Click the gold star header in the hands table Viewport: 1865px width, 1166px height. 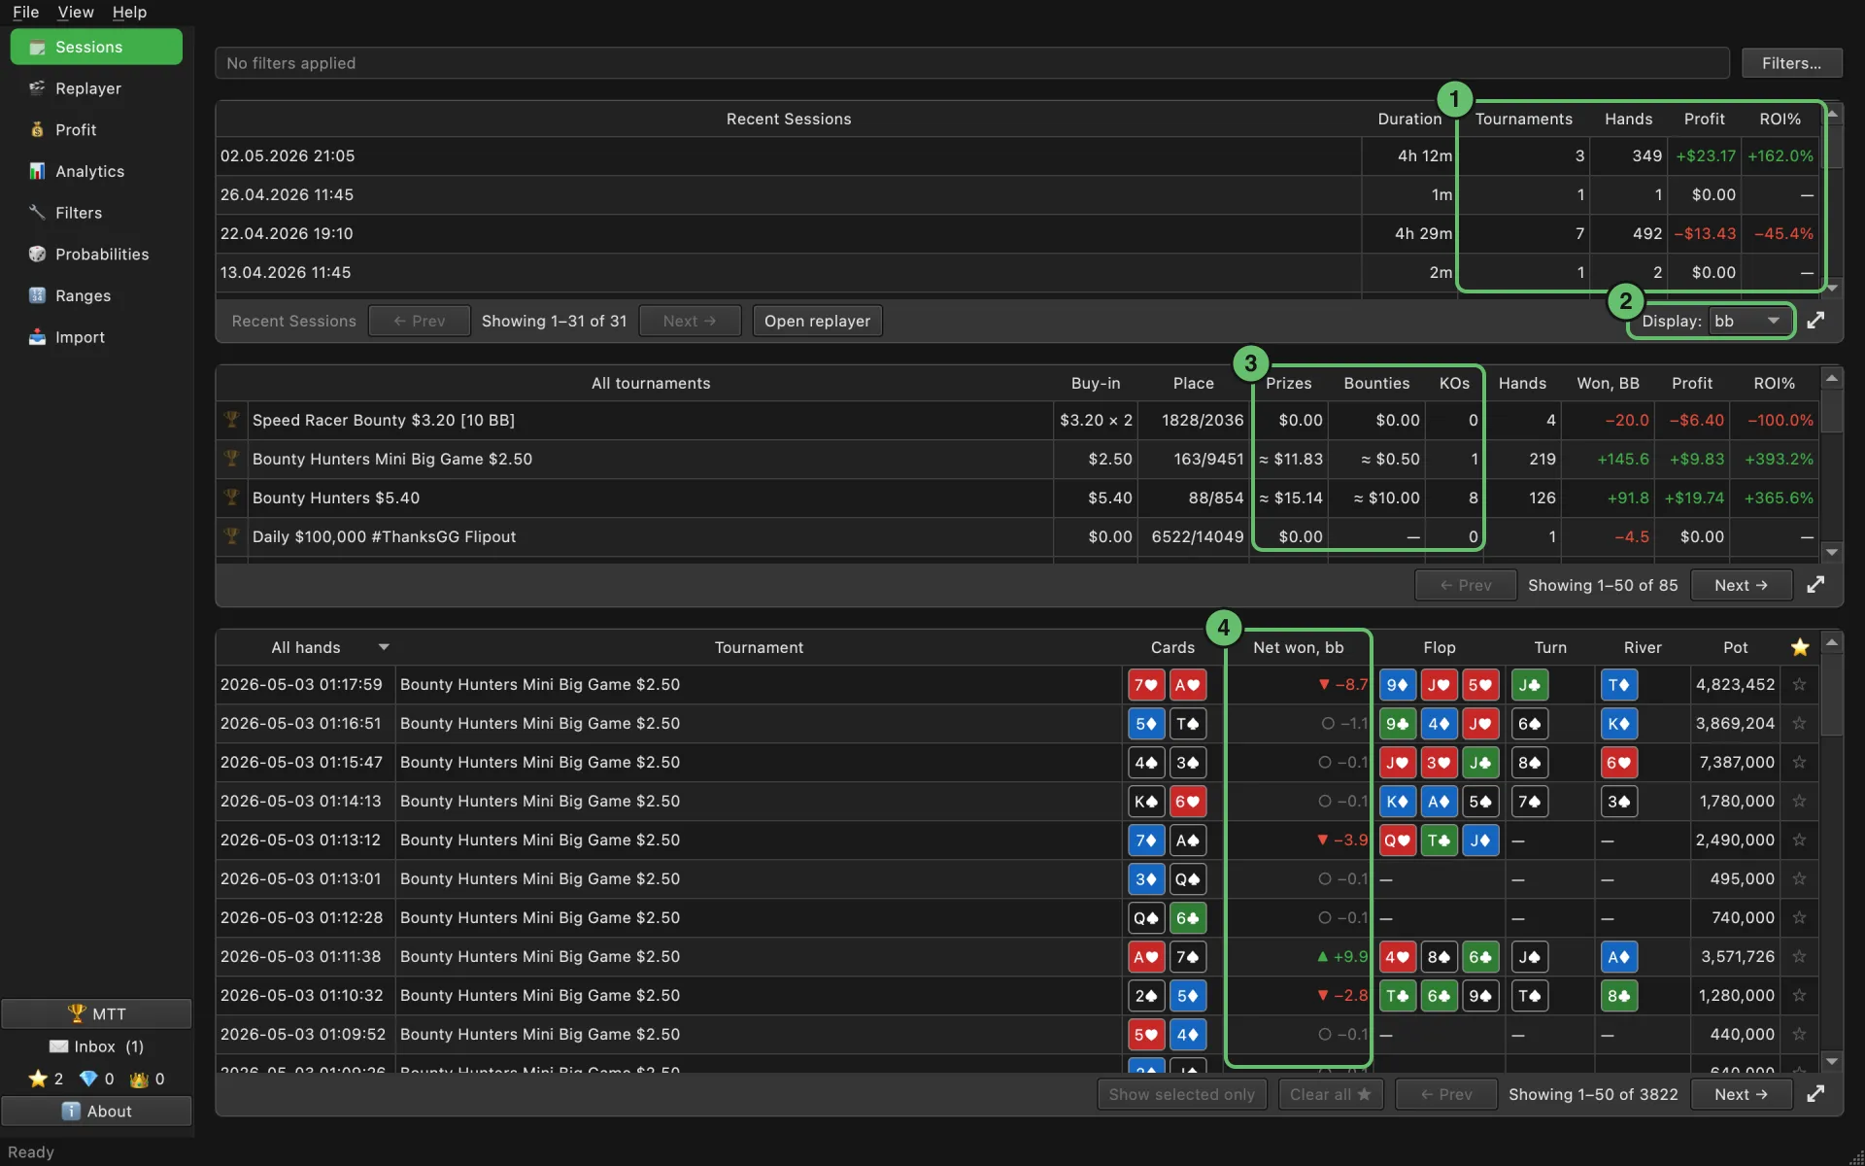click(x=1800, y=647)
